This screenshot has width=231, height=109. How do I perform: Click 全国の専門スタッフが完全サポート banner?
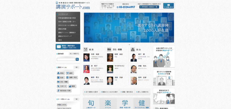[164, 56]
